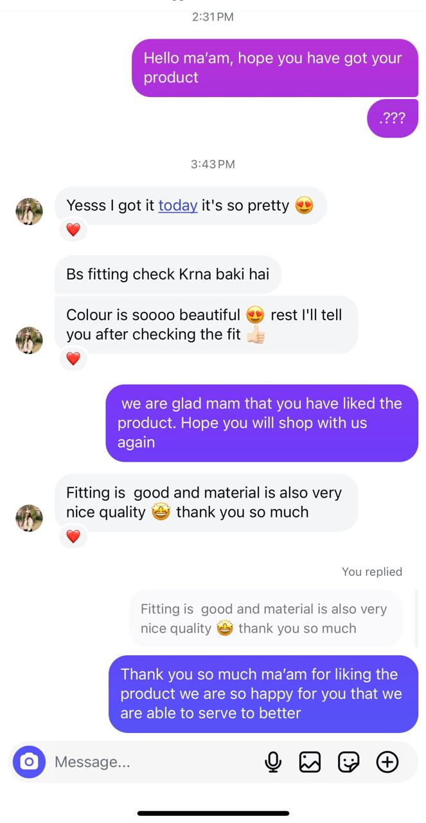The height and width of the screenshot is (823, 426).
Task: Tap 'Bs fitting check Krna baki hai' message
Action: (x=168, y=275)
